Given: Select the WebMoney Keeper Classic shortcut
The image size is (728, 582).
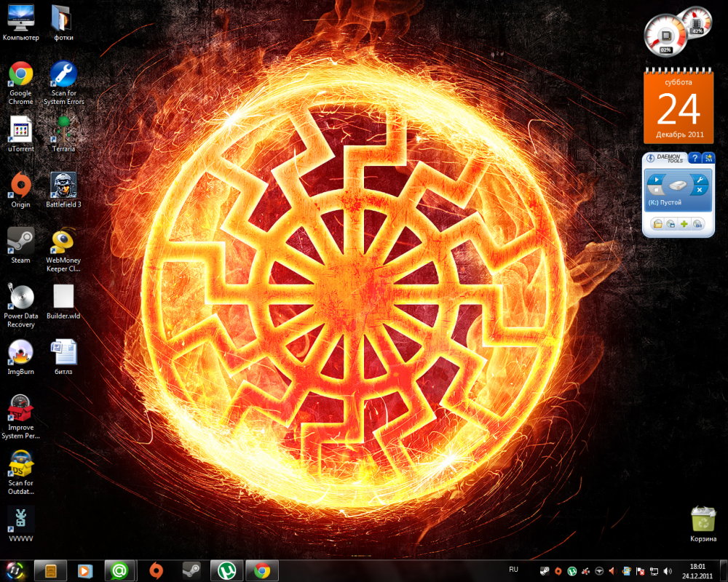Looking at the screenshot, I should pyautogui.click(x=63, y=250).
